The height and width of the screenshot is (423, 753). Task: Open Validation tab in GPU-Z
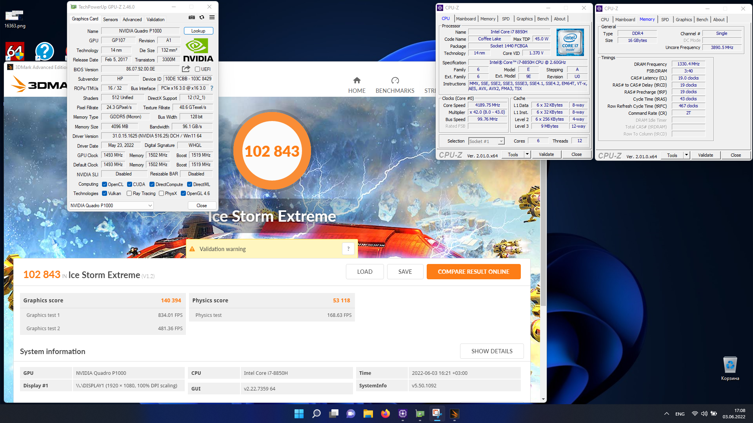point(155,20)
